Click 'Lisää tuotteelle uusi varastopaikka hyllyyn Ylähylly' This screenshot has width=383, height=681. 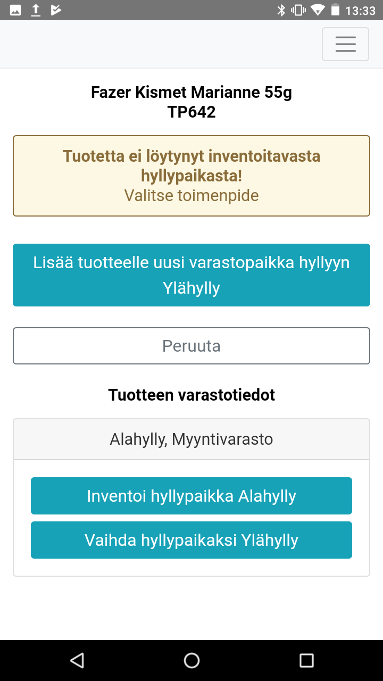tap(191, 275)
